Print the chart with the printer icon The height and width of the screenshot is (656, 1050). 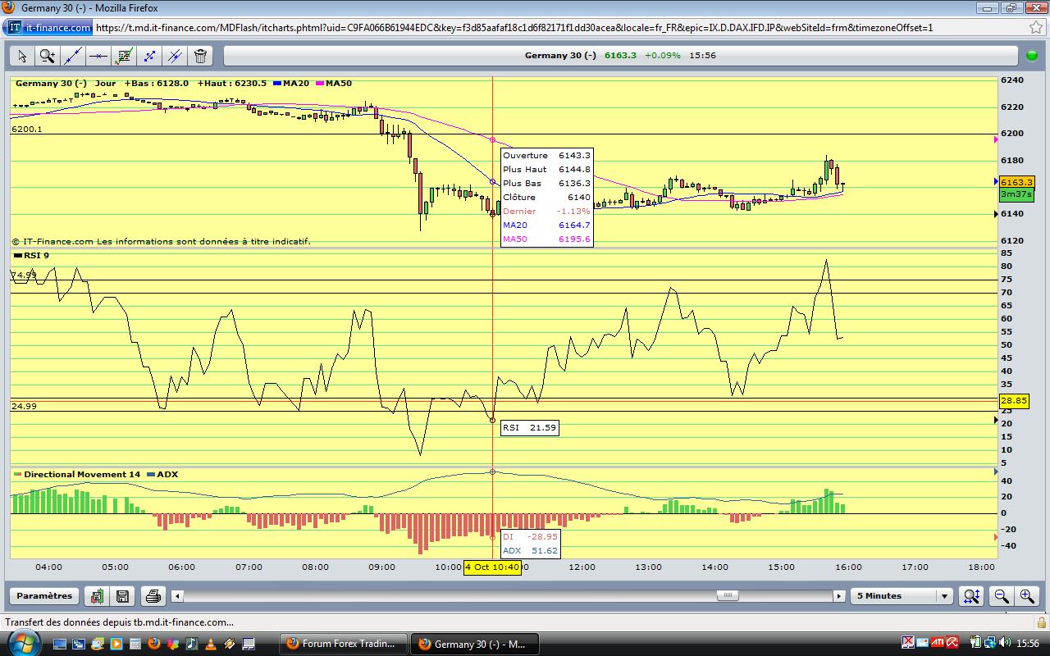152,596
